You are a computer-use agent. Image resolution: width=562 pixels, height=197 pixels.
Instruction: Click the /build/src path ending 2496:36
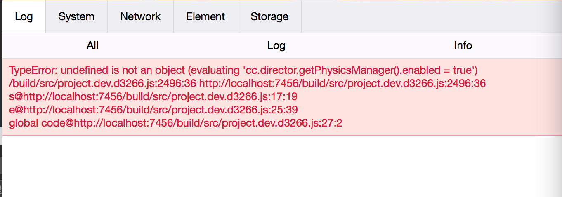pos(102,84)
